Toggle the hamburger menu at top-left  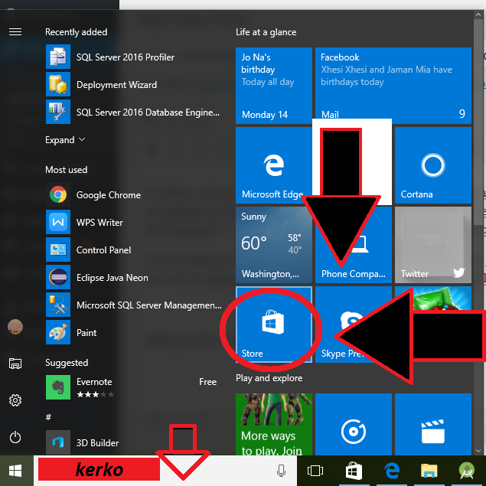(x=15, y=32)
